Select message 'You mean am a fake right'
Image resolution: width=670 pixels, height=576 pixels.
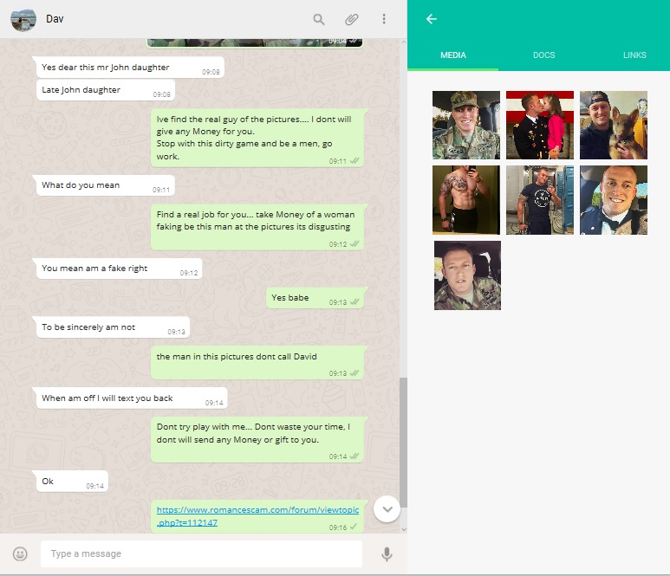coord(120,269)
